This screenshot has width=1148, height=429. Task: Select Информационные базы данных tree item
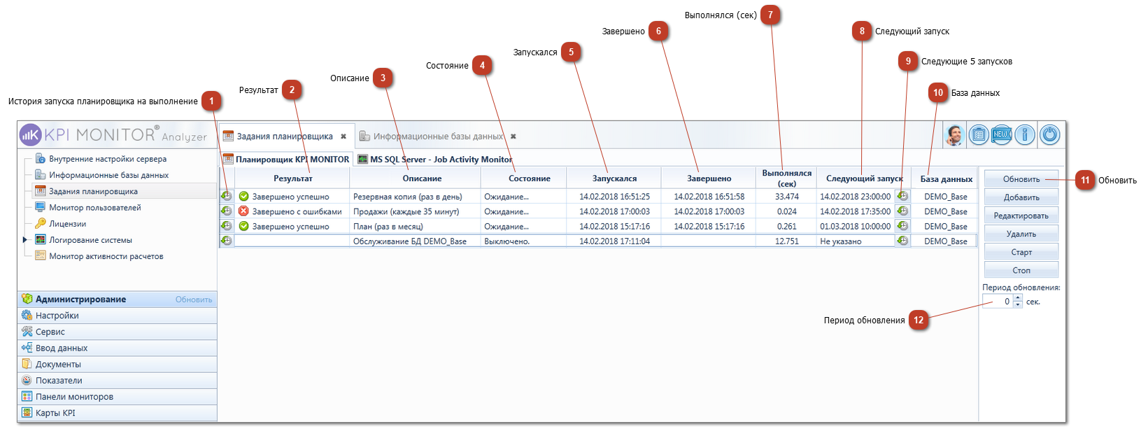pos(108,175)
